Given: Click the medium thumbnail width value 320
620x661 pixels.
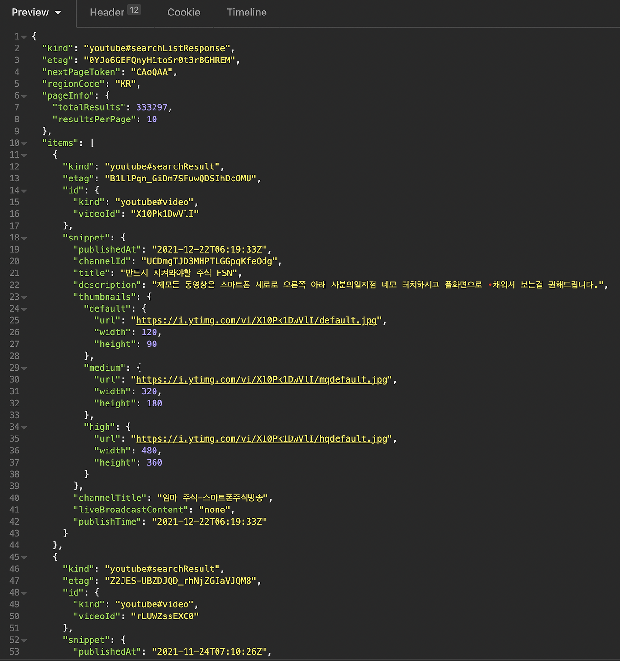Looking at the screenshot, I should click(149, 391).
